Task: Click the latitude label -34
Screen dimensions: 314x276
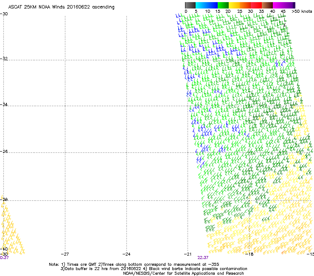Action: pyautogui.click(x=4, y=104)
